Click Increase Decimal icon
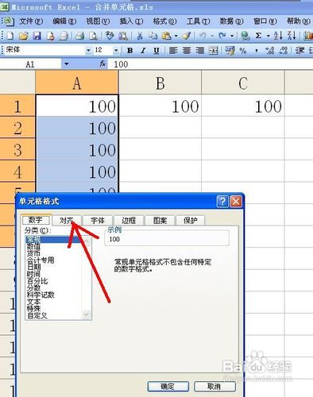The width and height of the screenshot is (313, 397). coord(270,50)
